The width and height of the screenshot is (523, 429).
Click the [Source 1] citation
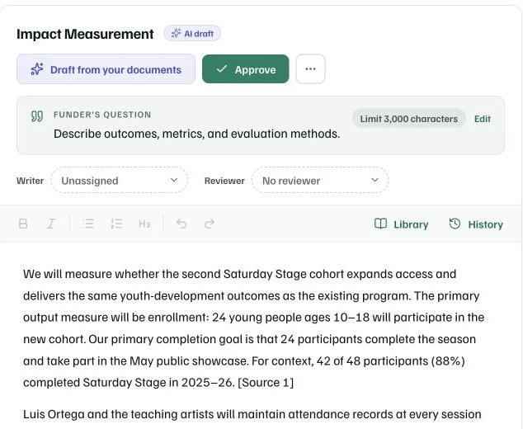(x=266, y=382)
